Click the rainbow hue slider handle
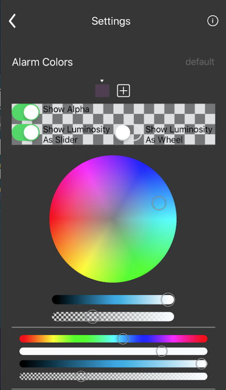Image resolution: width=226 pixels, height=390 pixels. (x=123, y=338)
